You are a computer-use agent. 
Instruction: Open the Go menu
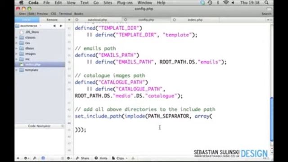coord(96,3)
